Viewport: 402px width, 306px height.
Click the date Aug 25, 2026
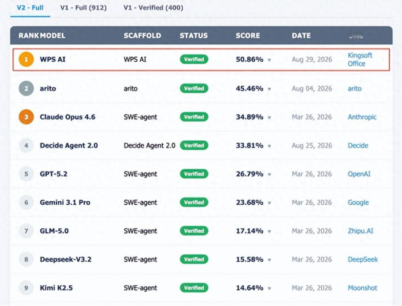pos(312,146)
